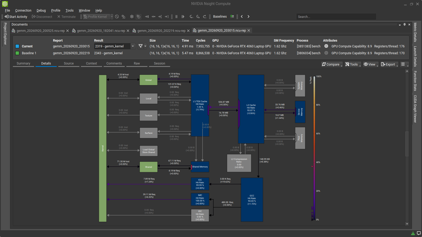Click the Start Activity button
This screenshot has height=237, width=422.
tap(16, 17)
